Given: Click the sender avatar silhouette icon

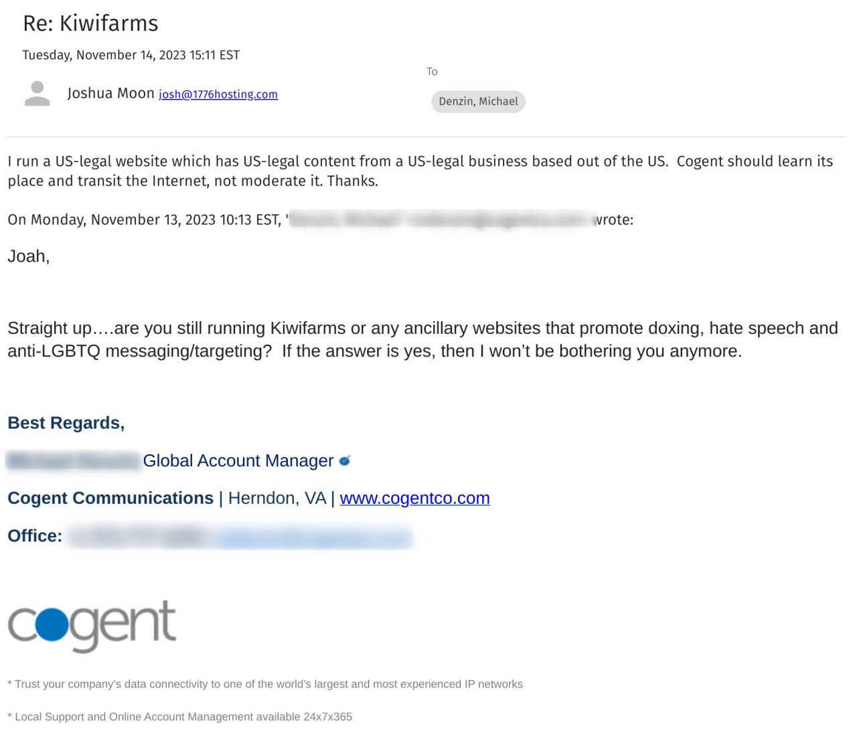Looking at the screenshot, I should click(37, 94).
